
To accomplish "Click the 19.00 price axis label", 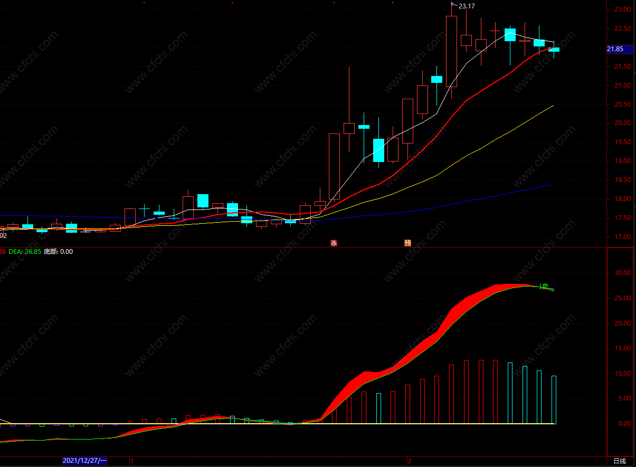I will (623, 161).
